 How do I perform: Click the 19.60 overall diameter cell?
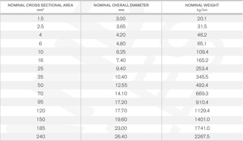[x=121, y=119]
